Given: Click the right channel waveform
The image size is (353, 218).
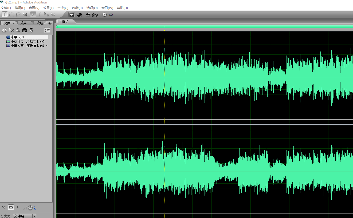Looking at the screenshot, I should pyautogui.click(x=205, y=172).
